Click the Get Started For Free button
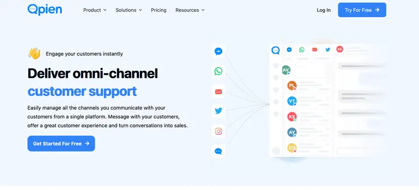The width and height of the screenshot is (419, 190). [61, 144]
